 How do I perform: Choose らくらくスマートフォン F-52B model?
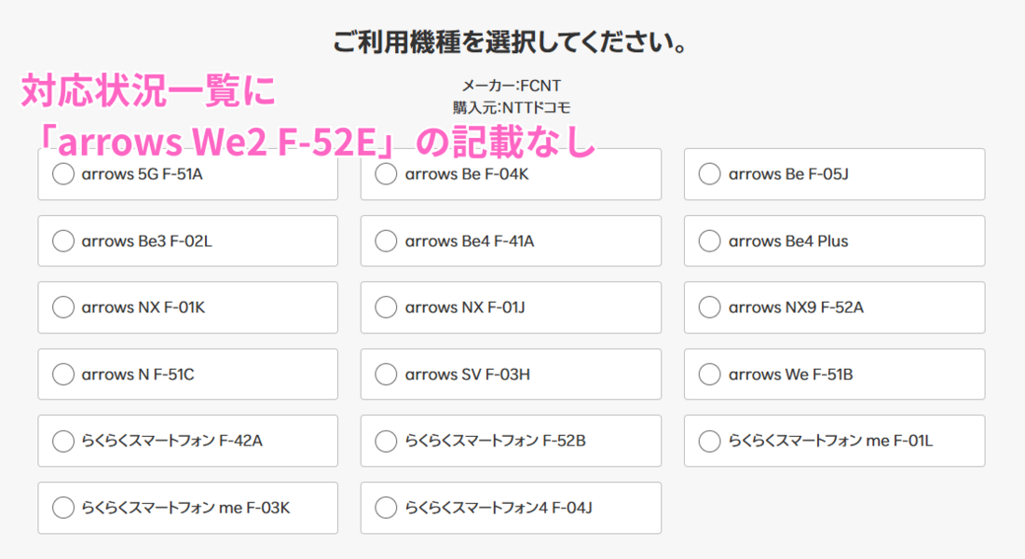coord(386,441)
